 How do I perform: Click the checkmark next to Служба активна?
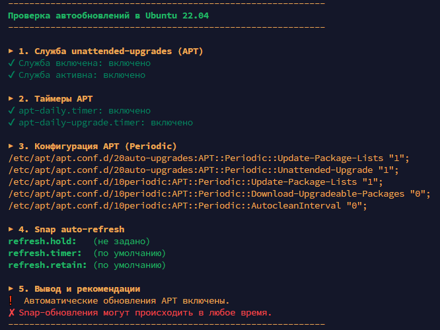[x=11, y=75]
